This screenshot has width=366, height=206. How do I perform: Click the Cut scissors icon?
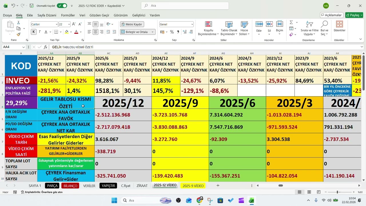(19, 23)
